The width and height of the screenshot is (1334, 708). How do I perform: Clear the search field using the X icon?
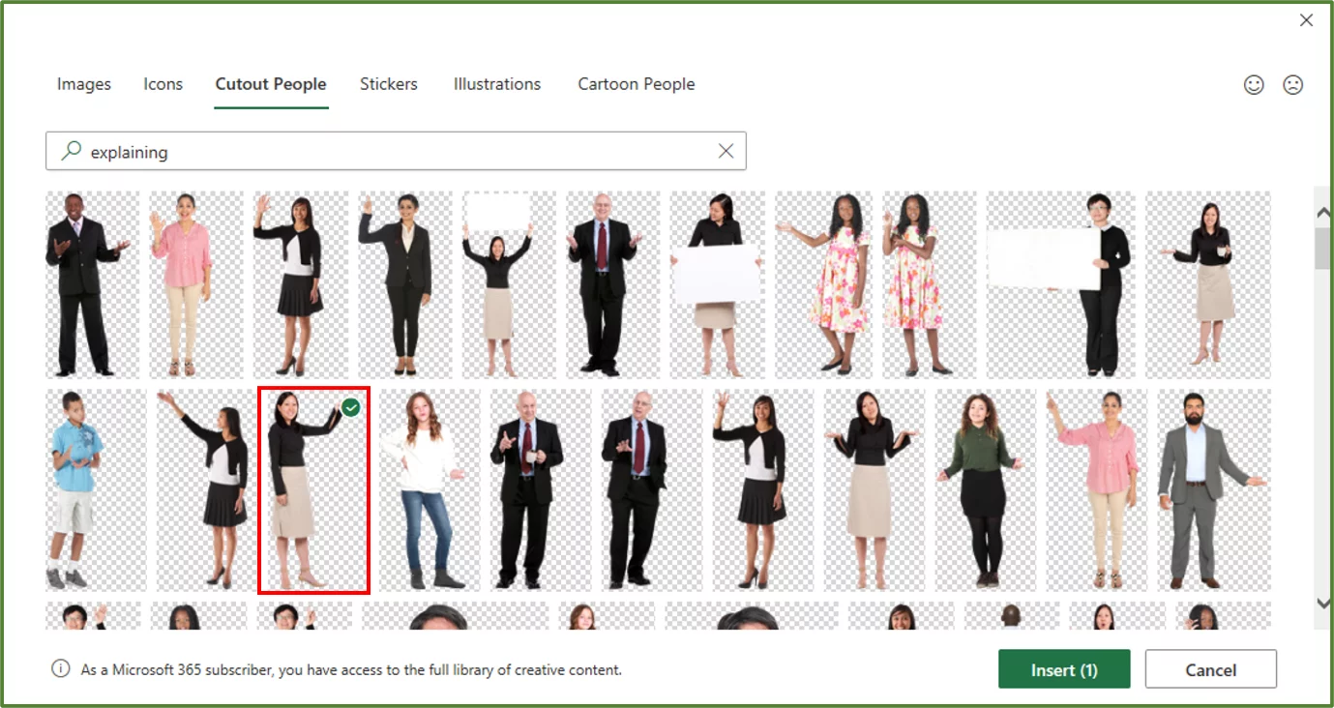(726, 151)
